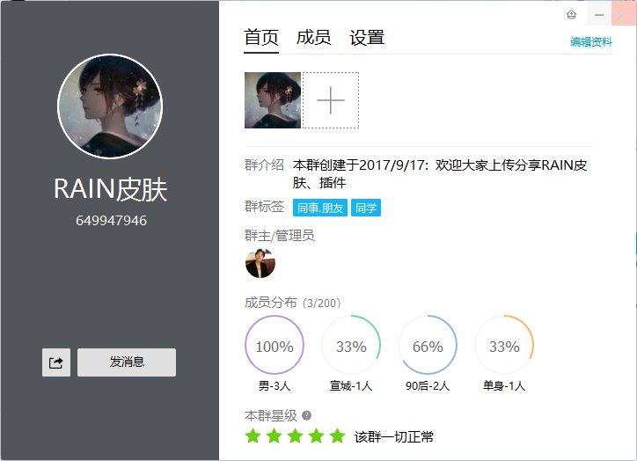This screenshot has height=461, width=637.
Task: Click the 同事.朋友 group tag
Action: click(320, 208)
